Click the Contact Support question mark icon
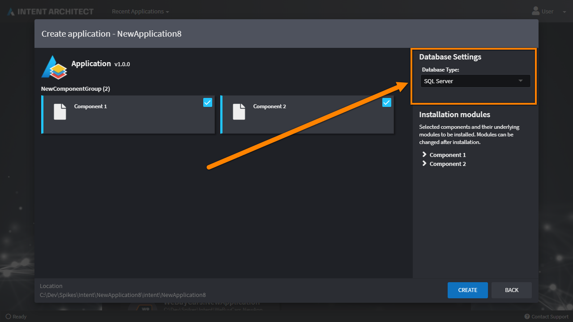Screen dimensions: 573x322 [x=527, y=317]
